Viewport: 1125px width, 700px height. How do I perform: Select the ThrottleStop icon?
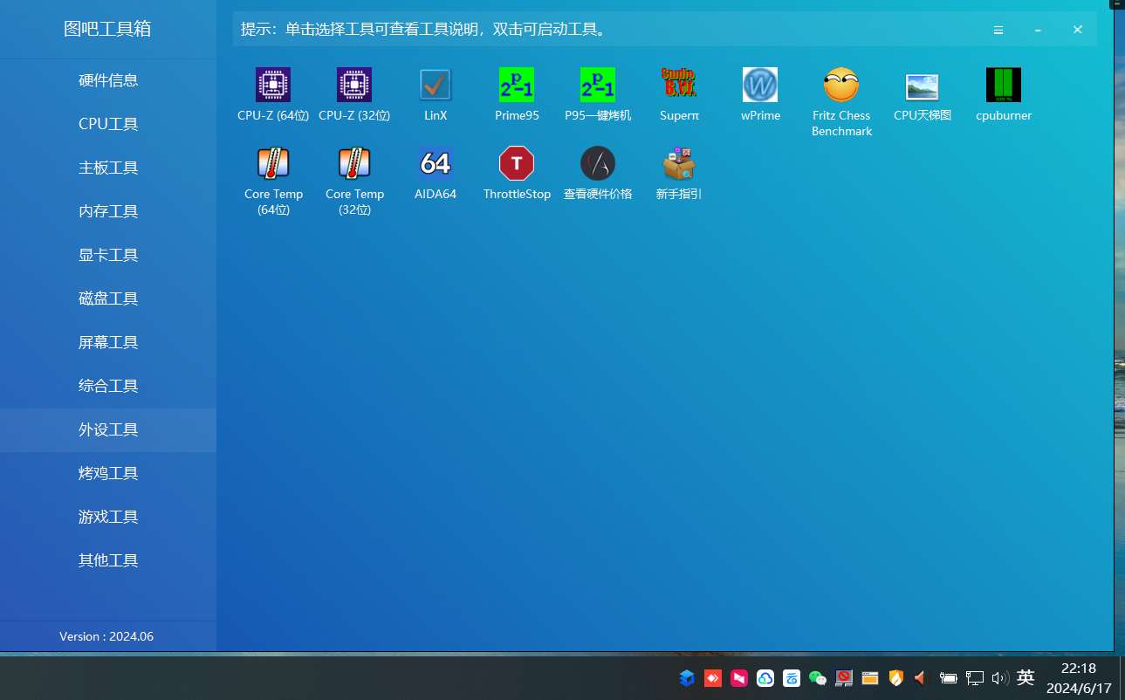[x=517, y=164]
